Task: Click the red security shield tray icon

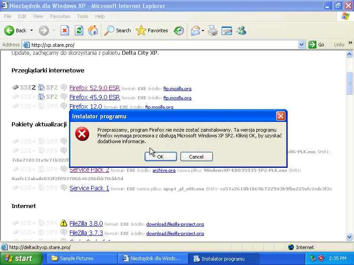Action: coord(320,258)
